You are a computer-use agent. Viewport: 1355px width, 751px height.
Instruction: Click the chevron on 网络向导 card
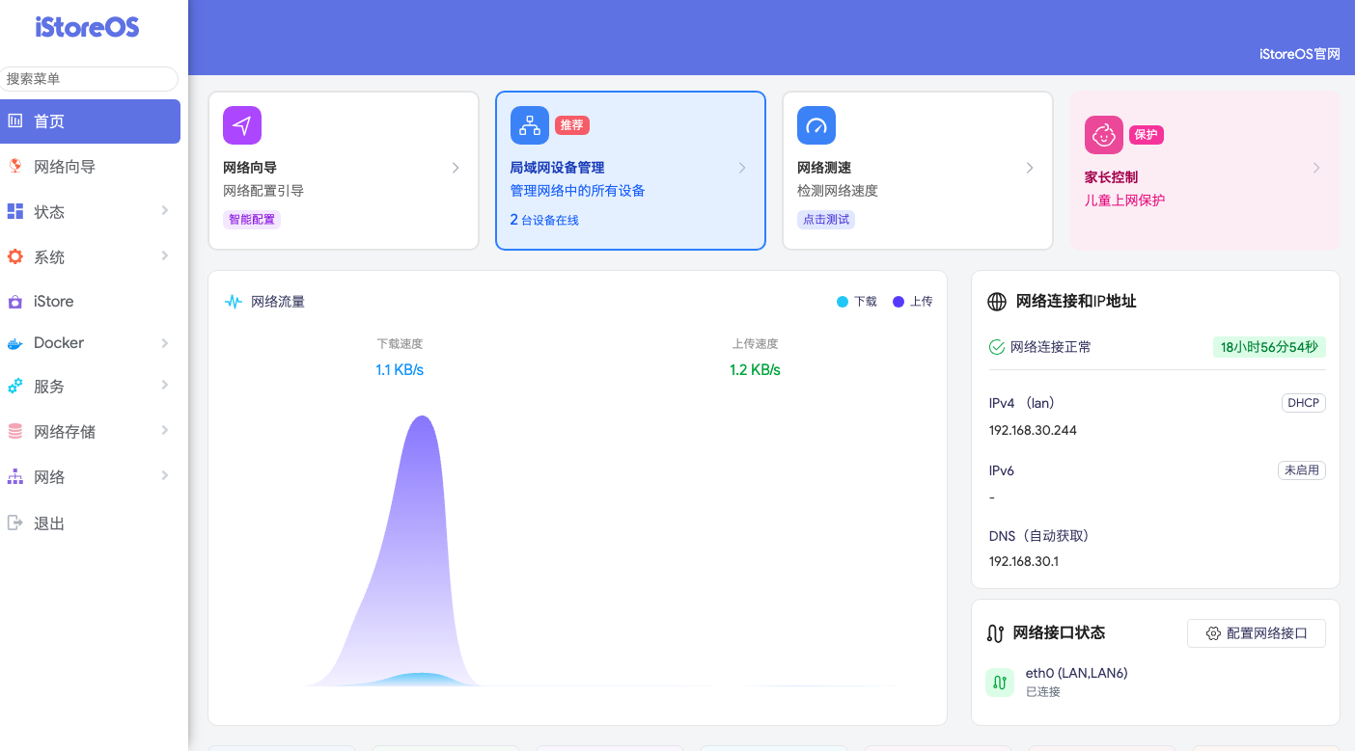(456, 168)
